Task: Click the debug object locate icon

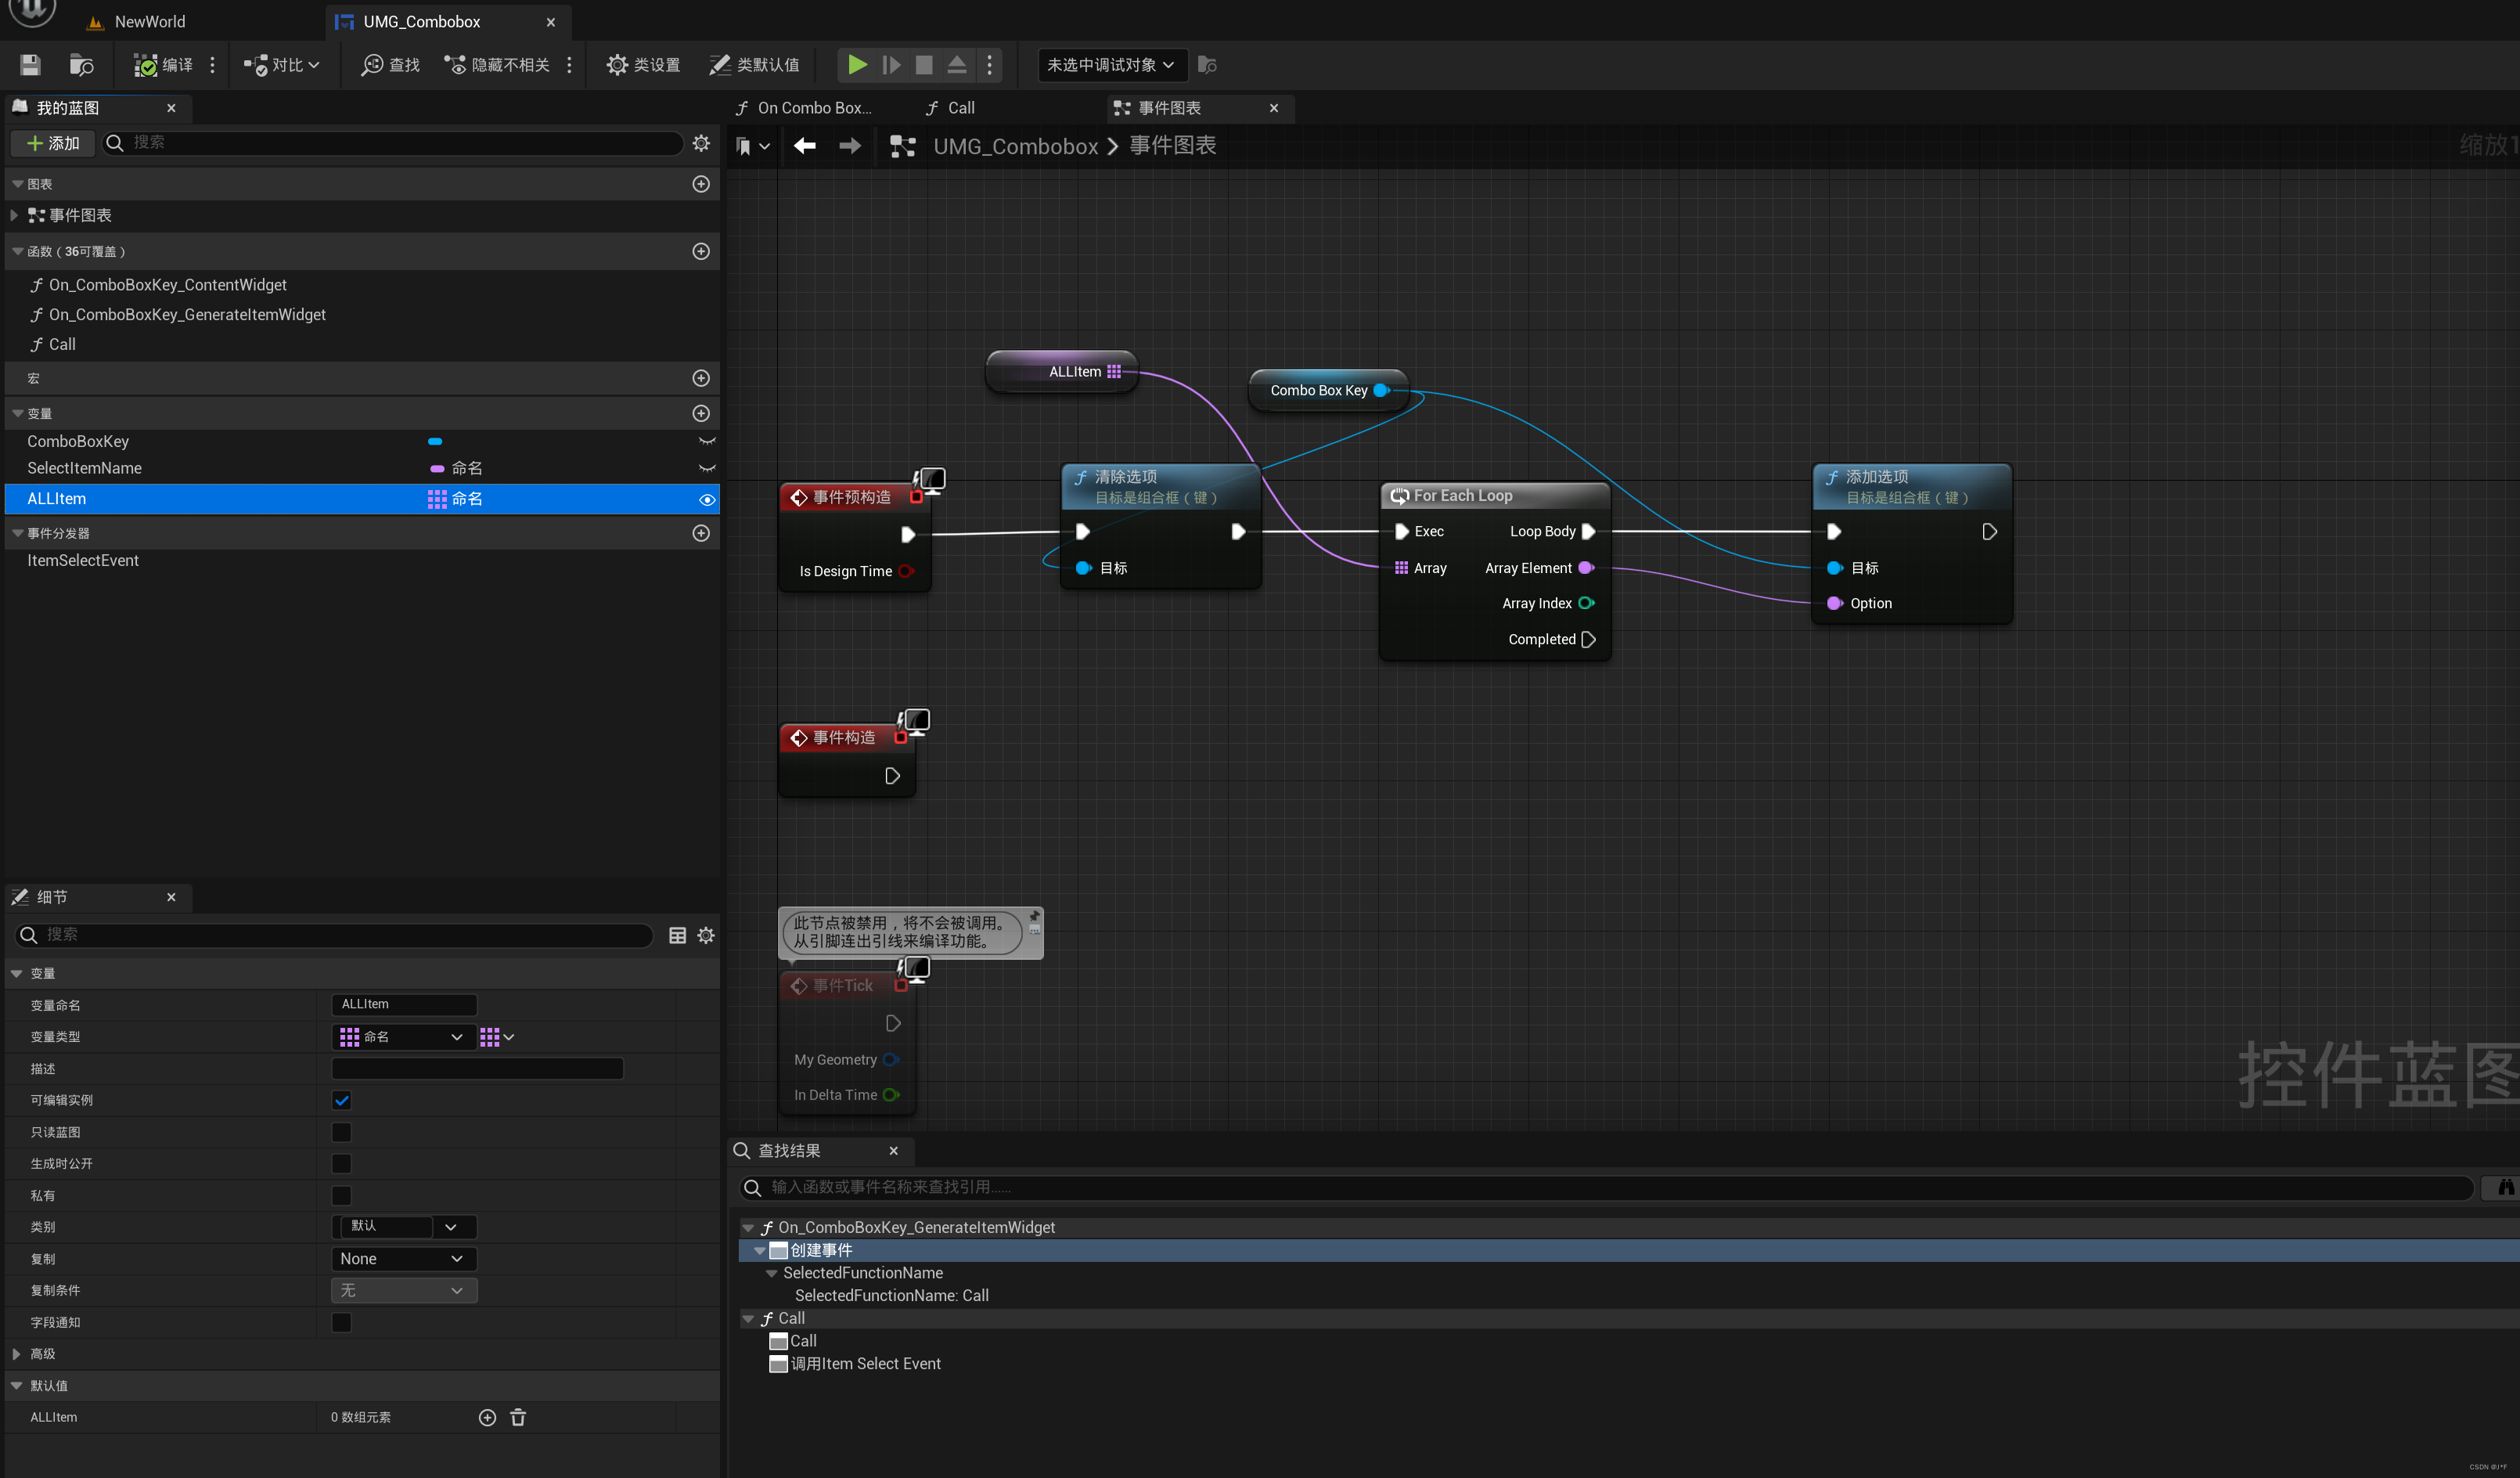Action: 1207,65
